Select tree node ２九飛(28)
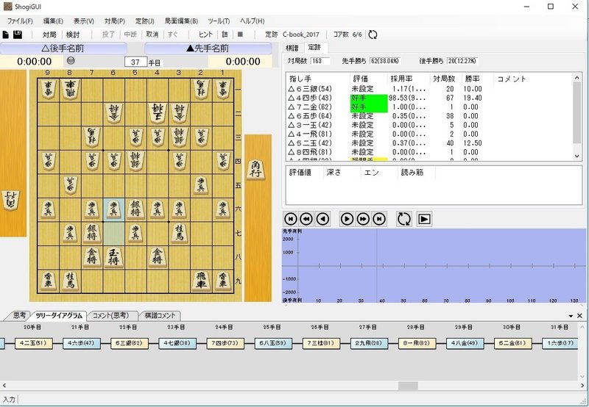The image size is (589, 407). tap(369, 343)
